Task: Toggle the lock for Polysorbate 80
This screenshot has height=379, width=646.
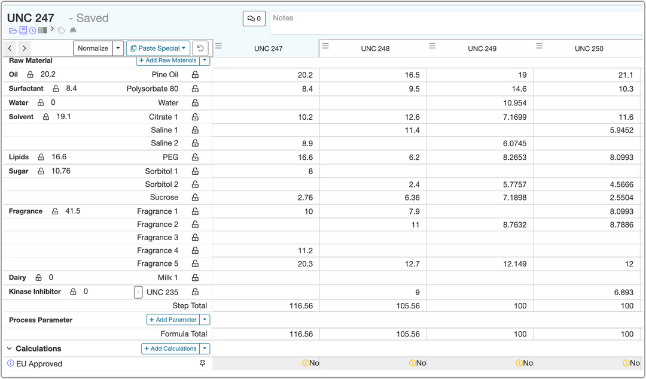Action: pos(195,89)
